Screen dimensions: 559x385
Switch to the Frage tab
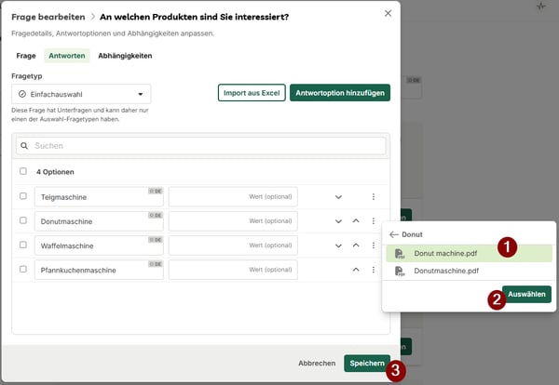point(26,56)
